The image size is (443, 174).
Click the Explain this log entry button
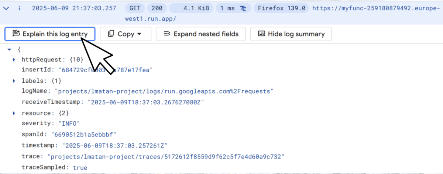click(x=50, y=34)
